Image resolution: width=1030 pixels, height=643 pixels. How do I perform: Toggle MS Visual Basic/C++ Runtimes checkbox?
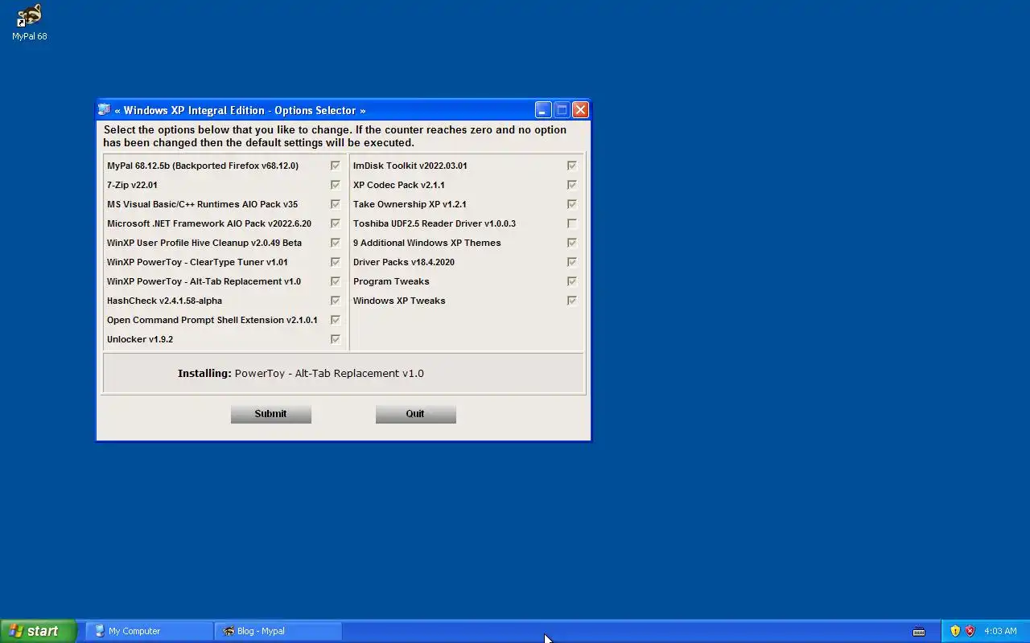[336, 204]
